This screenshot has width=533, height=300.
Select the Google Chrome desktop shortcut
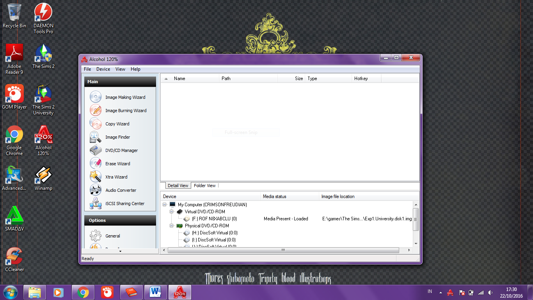click(14, 141)
